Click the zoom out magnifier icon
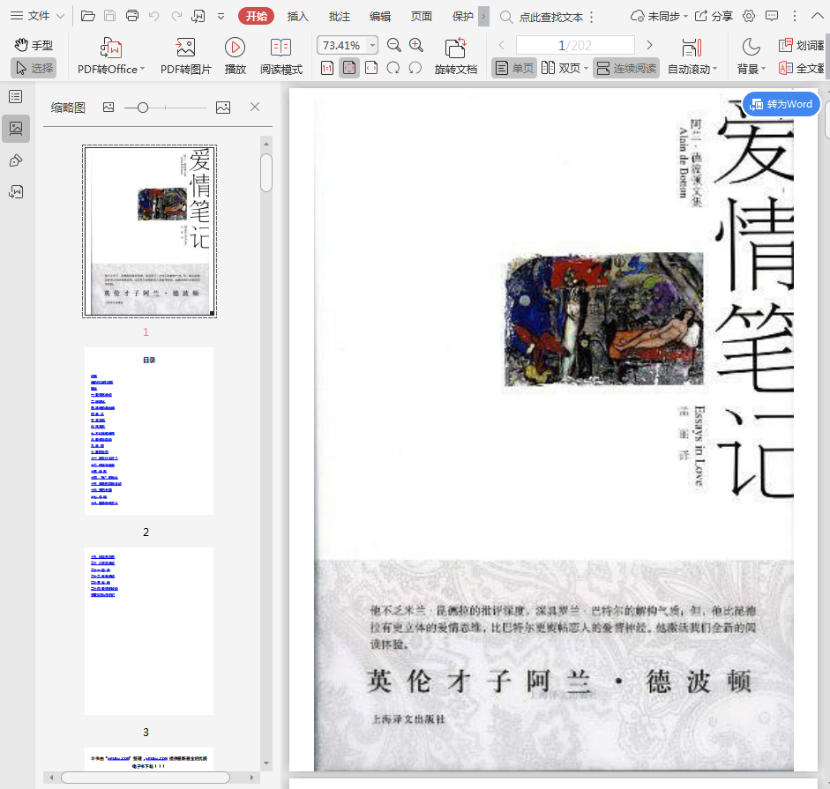830x789 pixels. (x=394, y=46)
